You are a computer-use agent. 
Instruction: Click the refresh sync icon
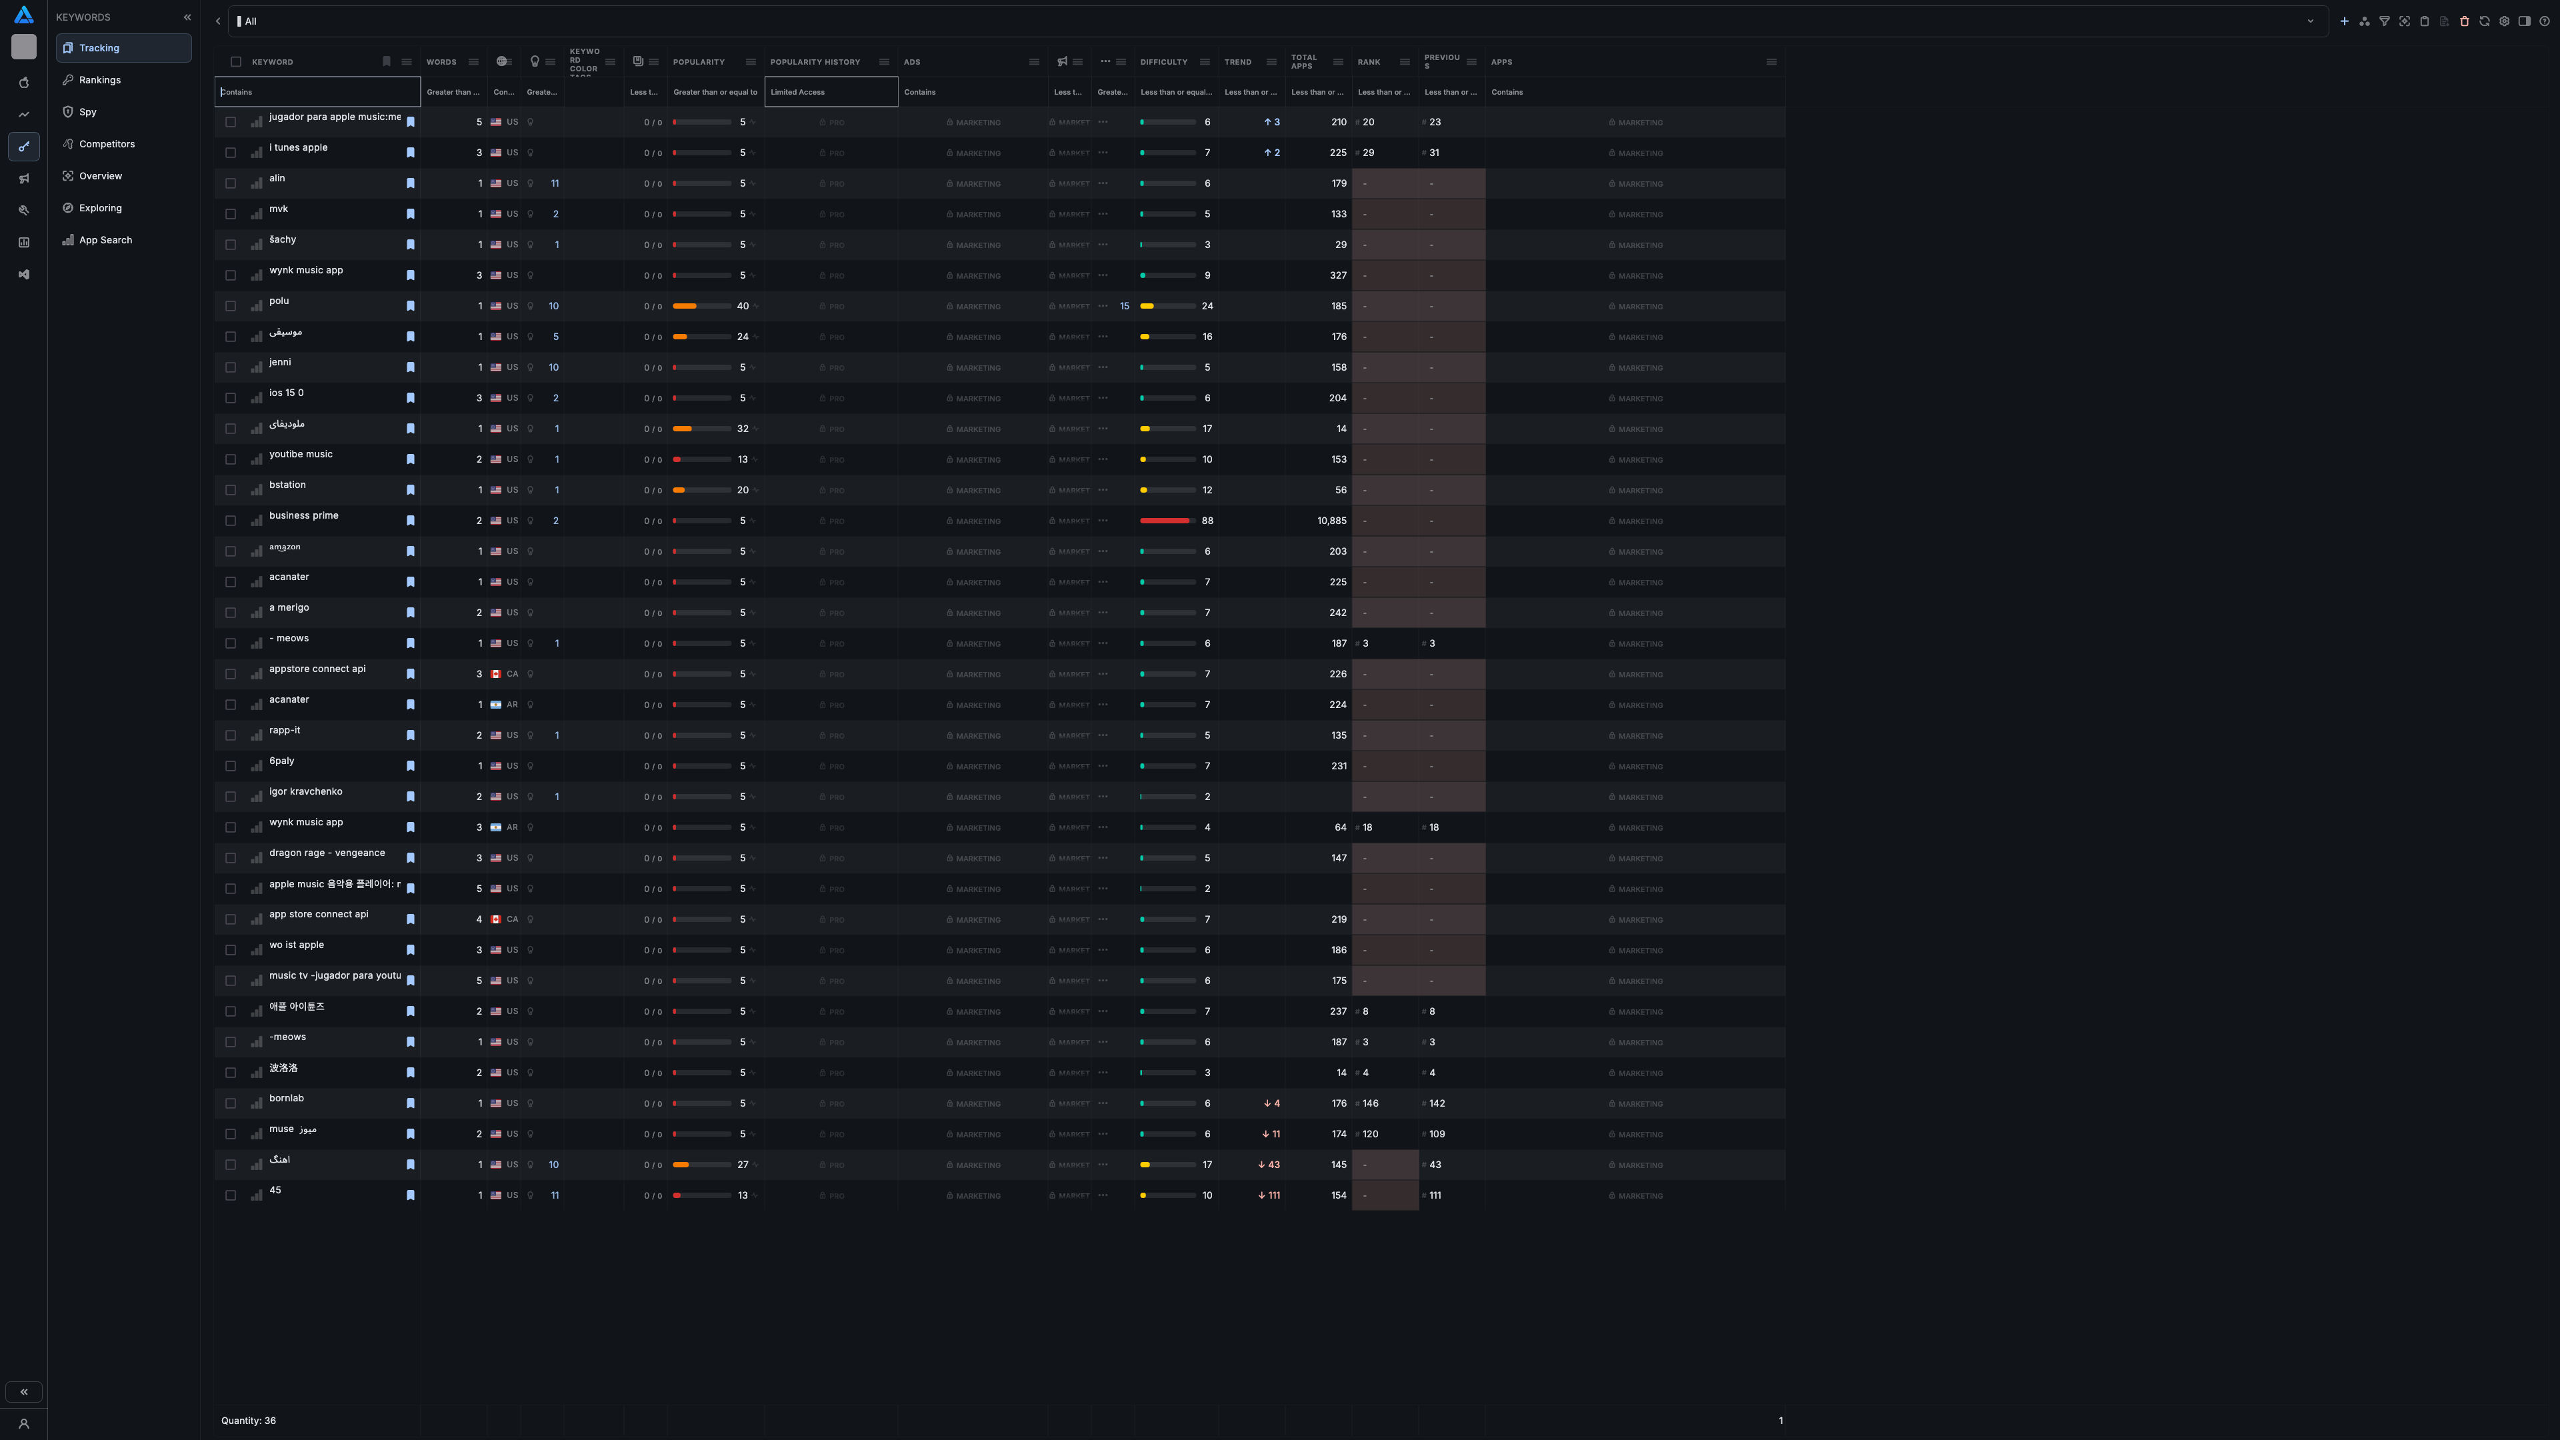2485,21
